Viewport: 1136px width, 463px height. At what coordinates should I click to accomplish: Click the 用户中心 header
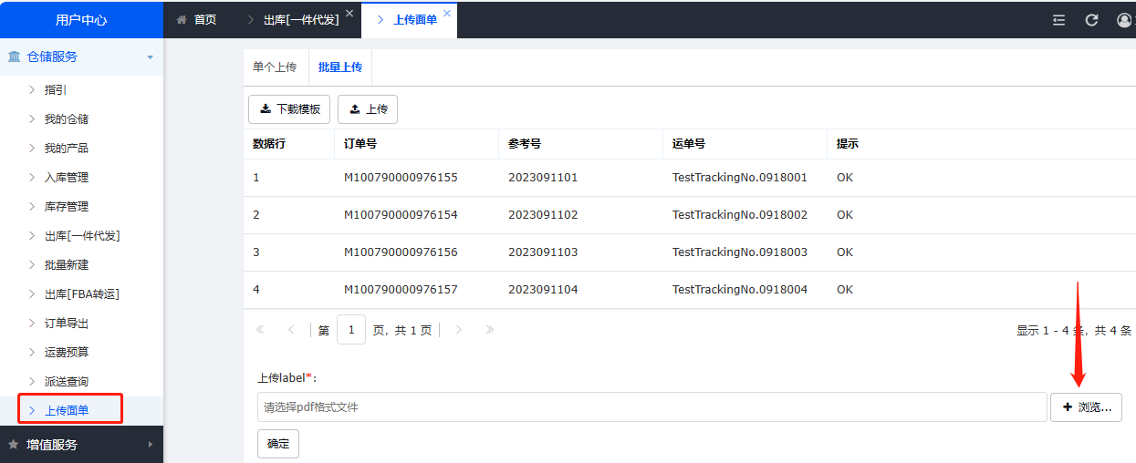[x=81, y=19]
